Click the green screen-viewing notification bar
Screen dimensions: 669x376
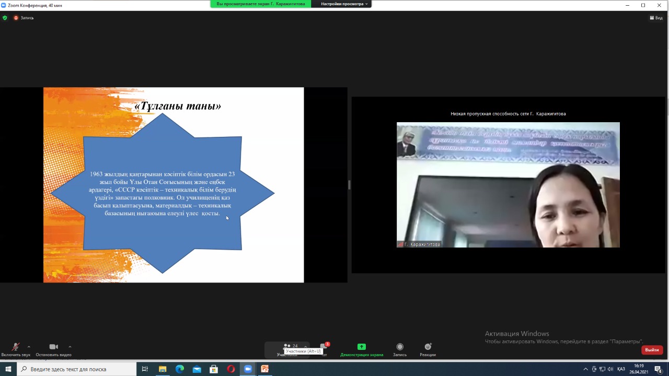(261, 4)
